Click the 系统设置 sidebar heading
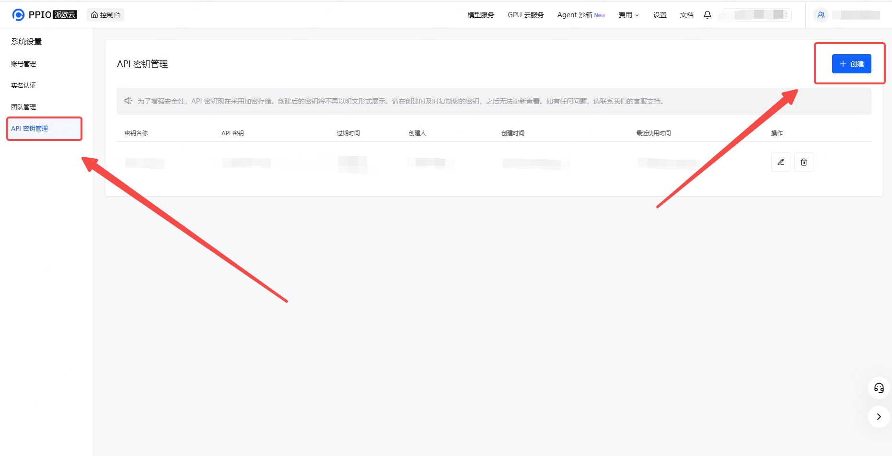Viewport: 892px width, 456px height. click(x=26, y=42)
